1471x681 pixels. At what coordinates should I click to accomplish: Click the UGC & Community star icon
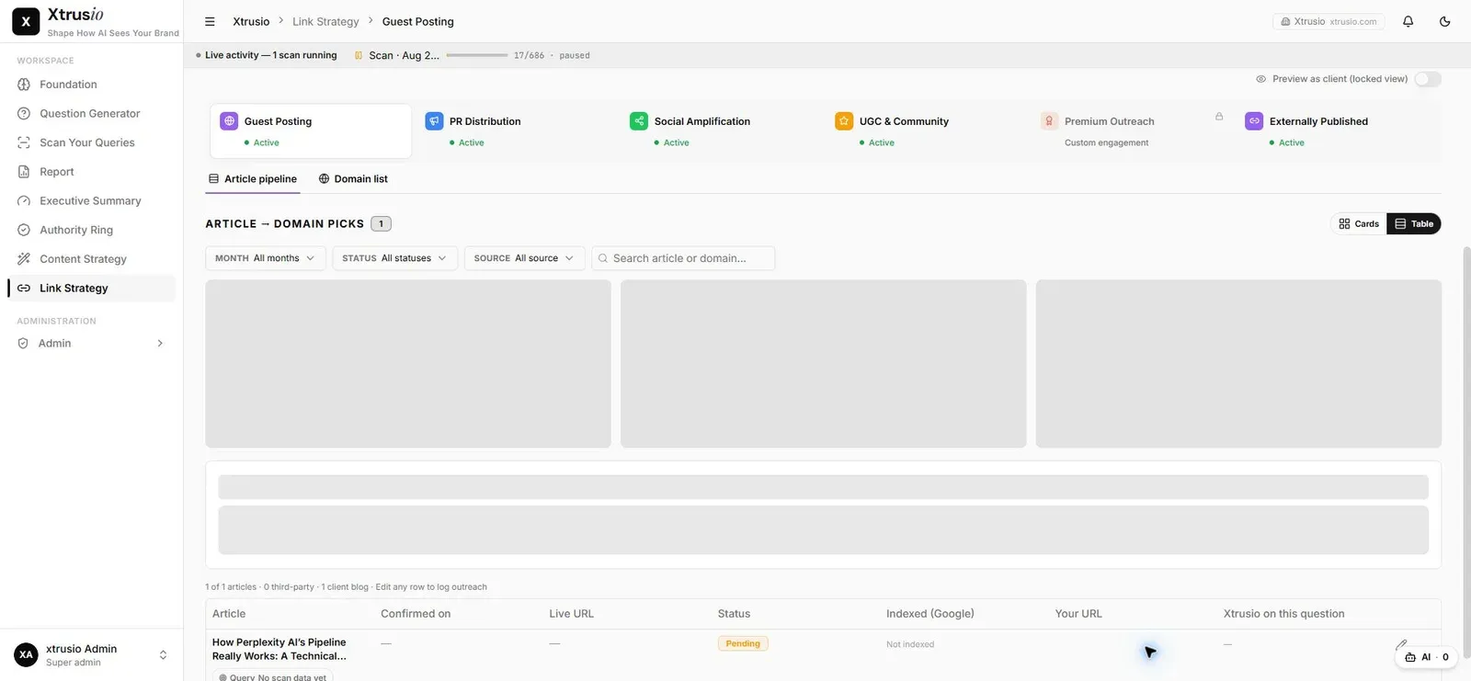[844, 120]
